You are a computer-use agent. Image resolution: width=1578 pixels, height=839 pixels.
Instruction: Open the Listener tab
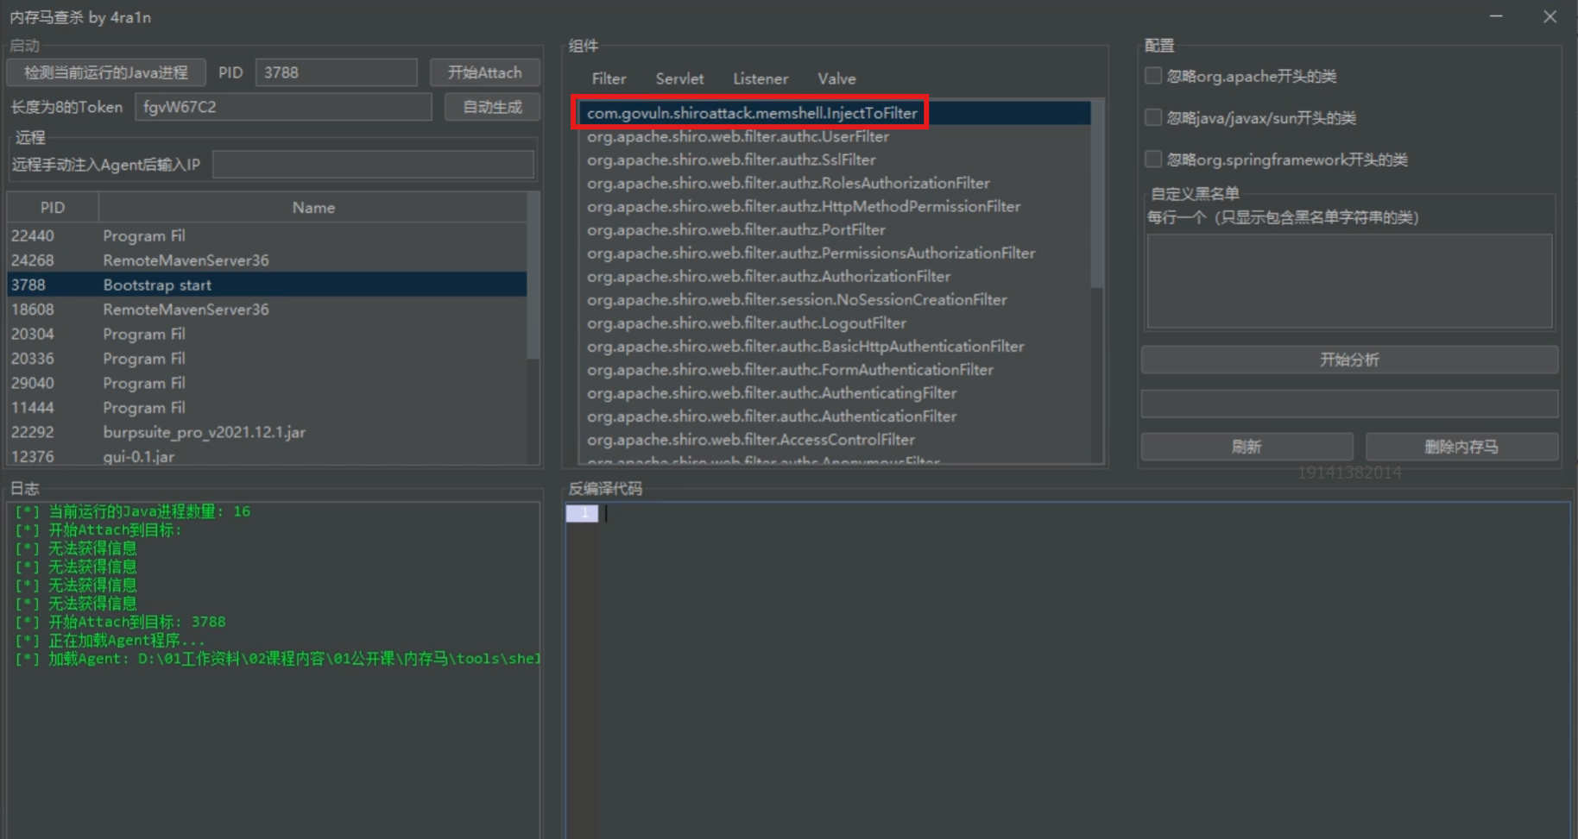point(760,78)
